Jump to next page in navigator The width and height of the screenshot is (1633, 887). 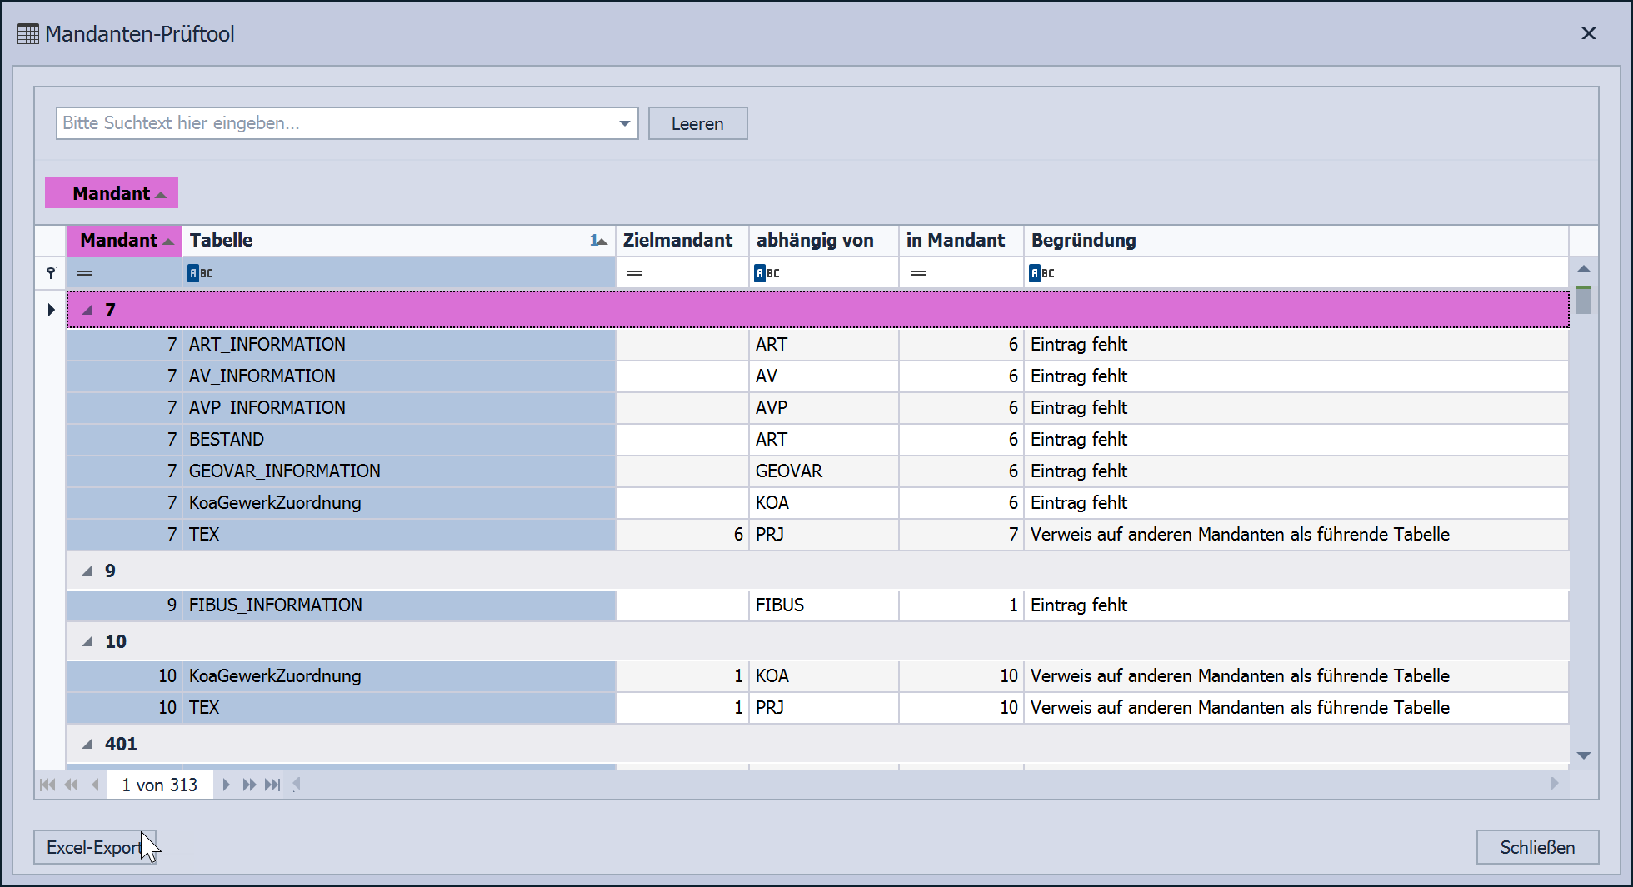[x=249, y=785]
